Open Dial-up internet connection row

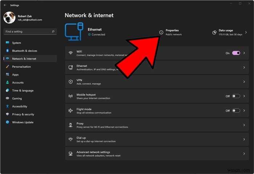click(157, 139)
